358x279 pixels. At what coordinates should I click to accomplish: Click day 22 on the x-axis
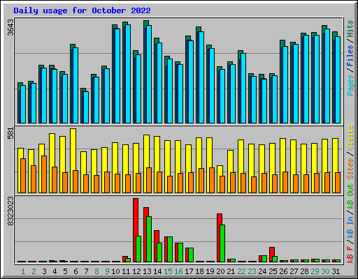(x=241, y=271)
